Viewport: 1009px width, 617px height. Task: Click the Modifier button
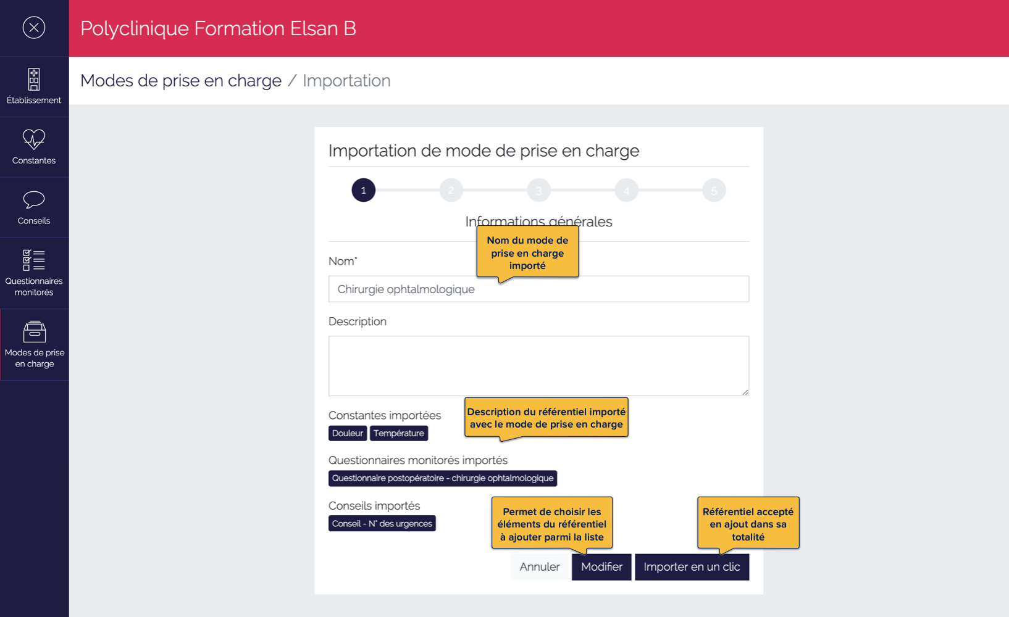[601, 566]
